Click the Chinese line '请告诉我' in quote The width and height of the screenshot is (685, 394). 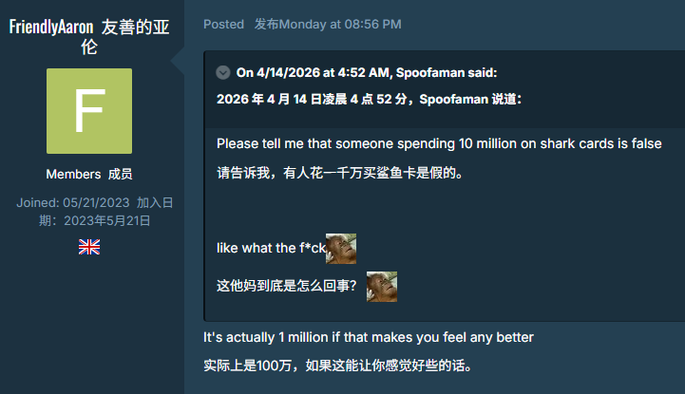(x=340, y=173)
